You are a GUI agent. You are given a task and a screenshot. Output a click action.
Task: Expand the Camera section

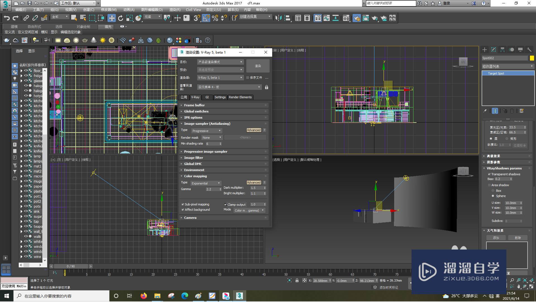pos(190,217)
